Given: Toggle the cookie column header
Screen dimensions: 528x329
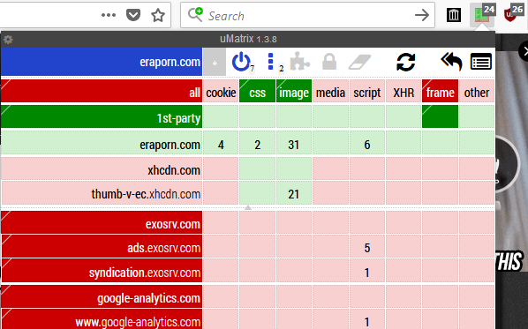Looking at the screenshot, I should pyautogui.click(x=221, y=92).
